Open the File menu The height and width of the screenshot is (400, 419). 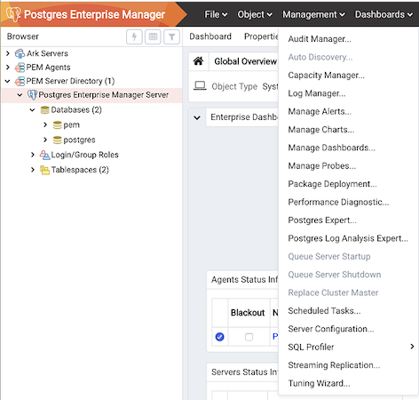coord(216,14)
